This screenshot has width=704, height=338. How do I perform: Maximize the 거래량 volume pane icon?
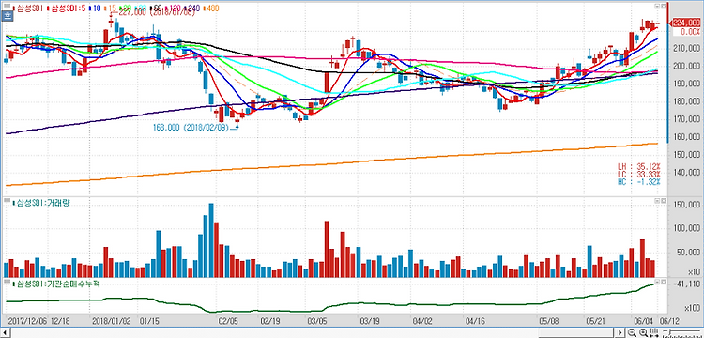[x=663, y=201]
